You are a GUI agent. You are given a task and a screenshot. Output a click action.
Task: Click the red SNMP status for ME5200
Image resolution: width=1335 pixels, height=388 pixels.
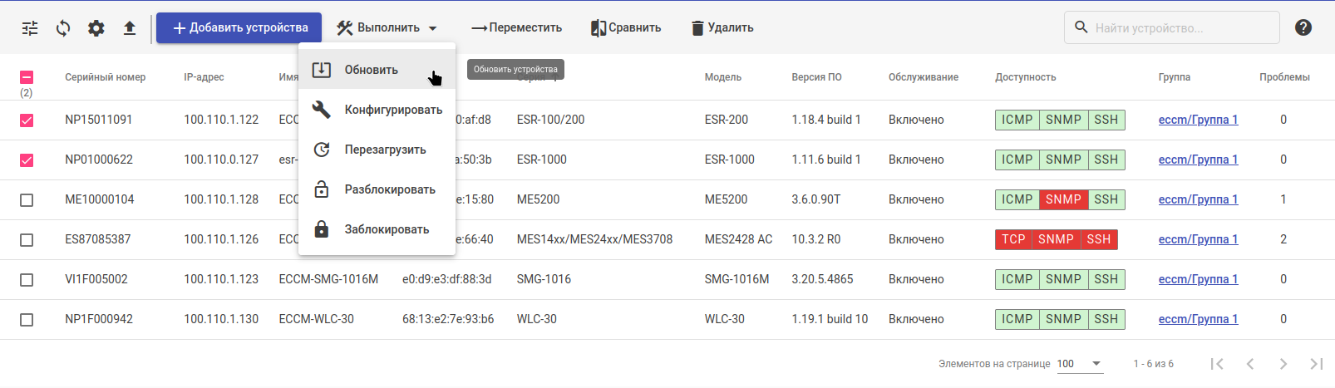pyautogui.click(x=1063, y=199)
